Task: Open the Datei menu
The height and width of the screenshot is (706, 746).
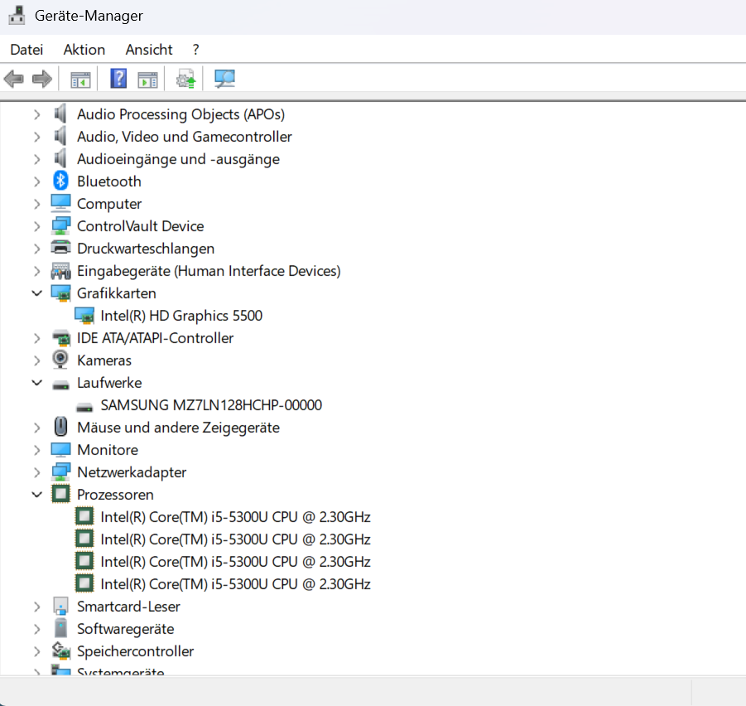Action: [x=26, y=50]
